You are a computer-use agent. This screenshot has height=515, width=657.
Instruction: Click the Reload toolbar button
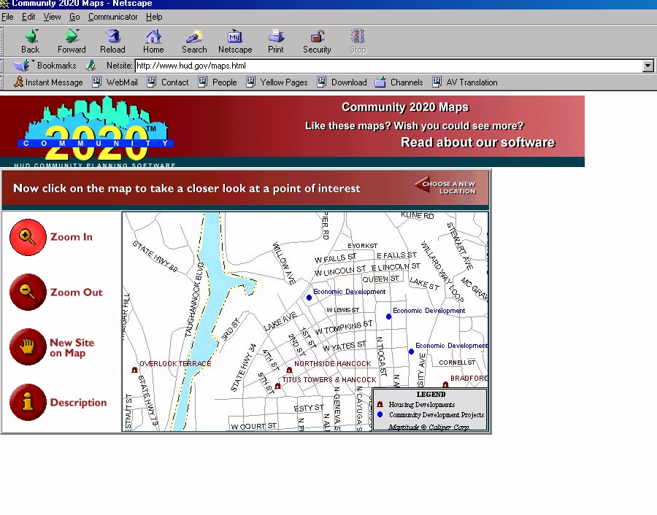(x=112, y=41)
